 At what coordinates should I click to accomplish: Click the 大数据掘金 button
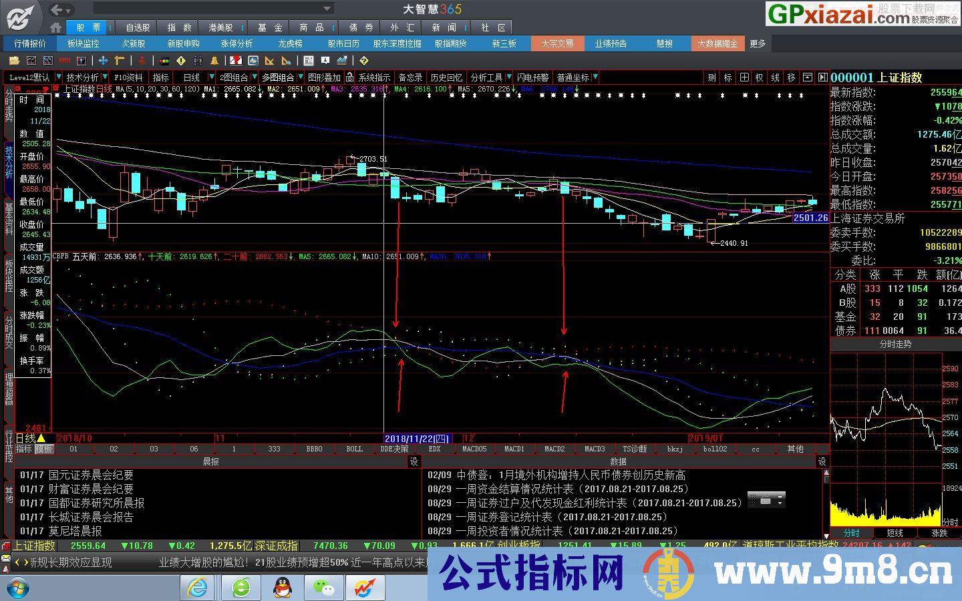point(717,43)
